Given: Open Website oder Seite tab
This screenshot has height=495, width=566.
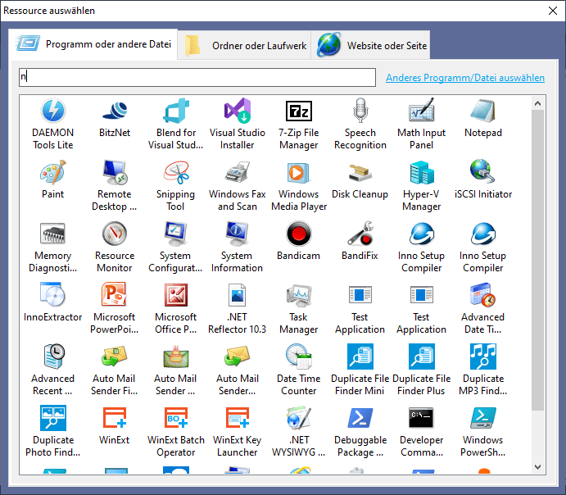Looking at the screenshot, I should coord(371,45).
